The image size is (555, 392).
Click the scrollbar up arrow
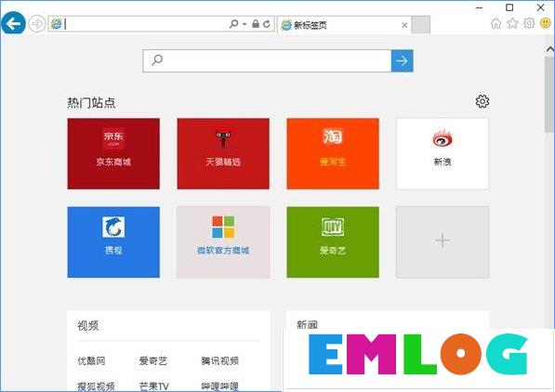(x=549, y=49)
